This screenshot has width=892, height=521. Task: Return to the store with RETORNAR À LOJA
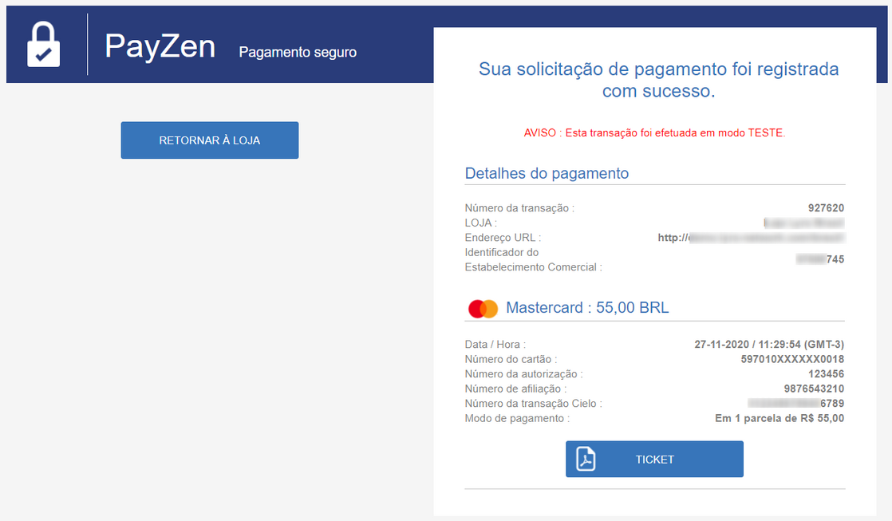[x=209, y=140]
